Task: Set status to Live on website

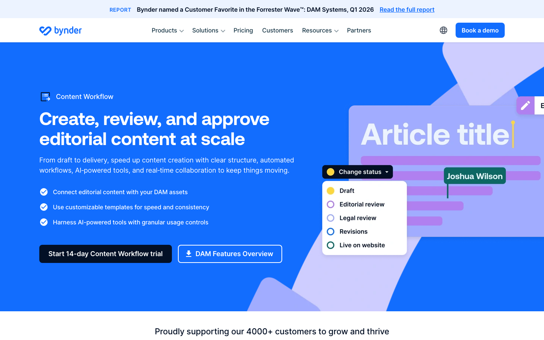Action: point(364,245)
